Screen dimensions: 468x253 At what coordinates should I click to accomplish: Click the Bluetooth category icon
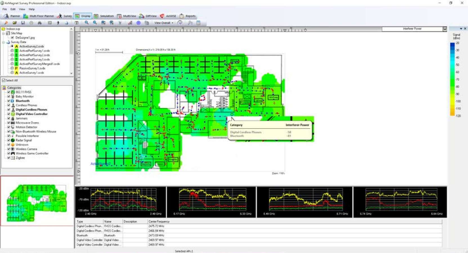[13, 101]
